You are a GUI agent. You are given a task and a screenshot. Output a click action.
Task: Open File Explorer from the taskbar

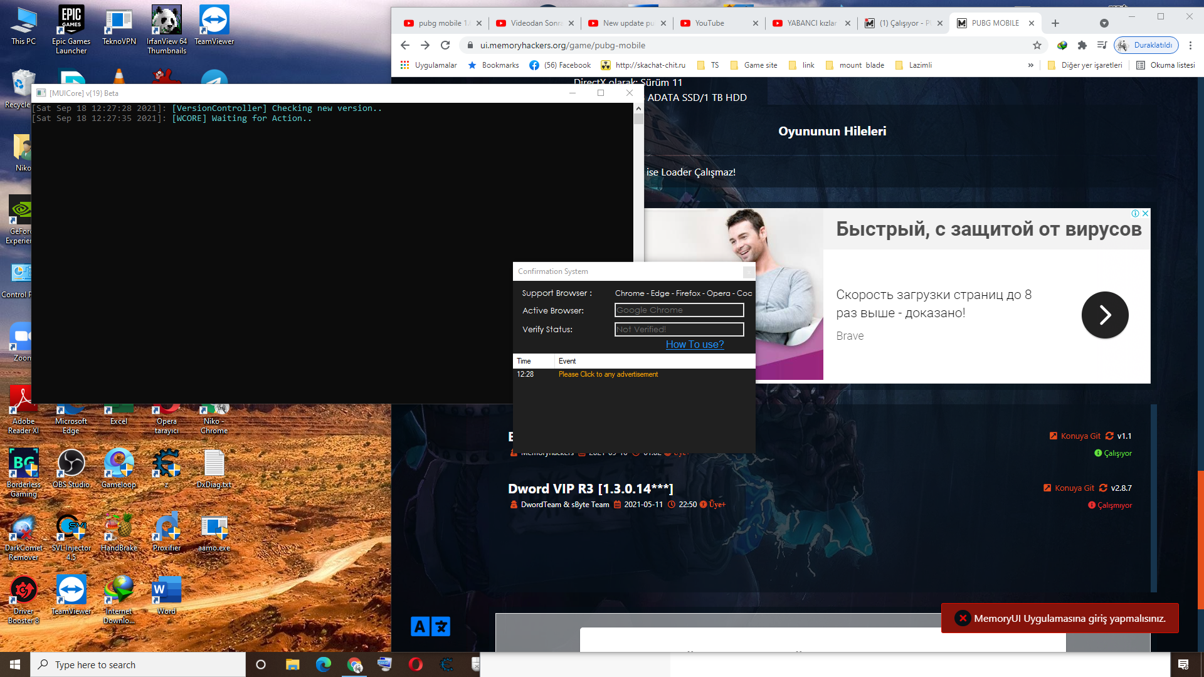[292, 664]
